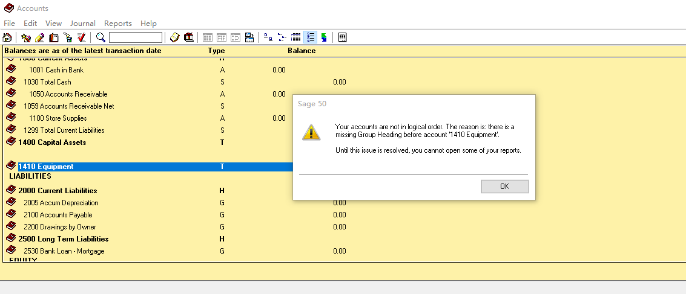Click the red checkmark validity icon

81,37
